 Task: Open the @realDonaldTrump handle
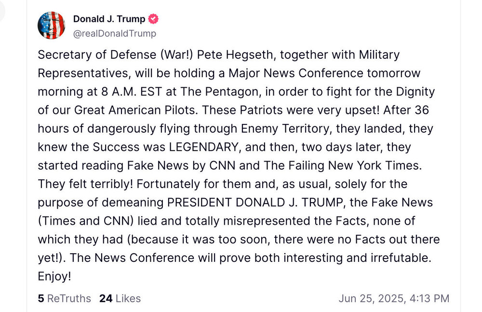coord(115,33)
